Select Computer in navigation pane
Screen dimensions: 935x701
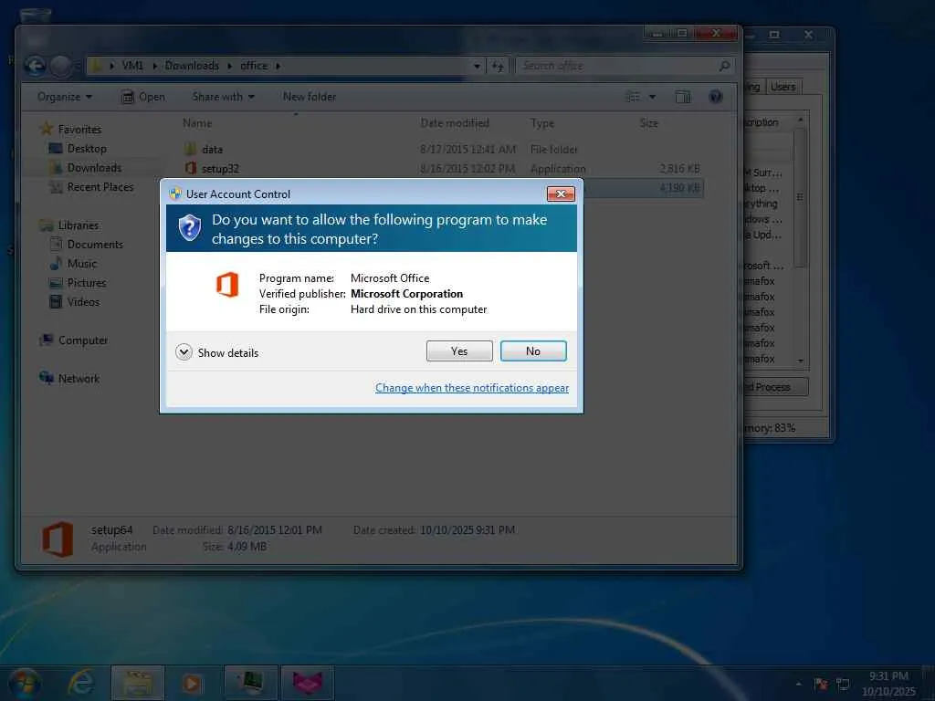click(83, 340)
